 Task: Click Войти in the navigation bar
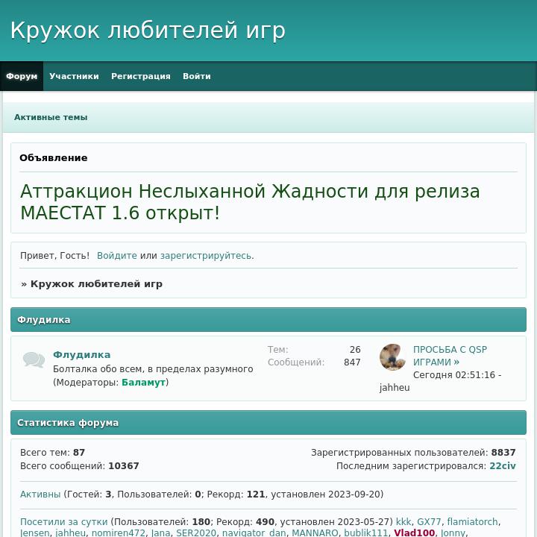click(x=197, y=76)
